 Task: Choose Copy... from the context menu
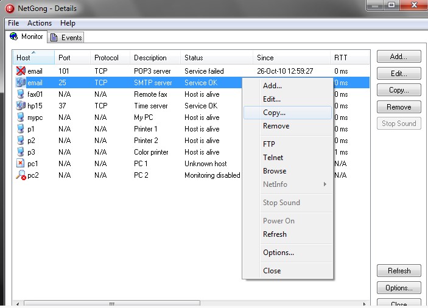[x=274, y=113]
